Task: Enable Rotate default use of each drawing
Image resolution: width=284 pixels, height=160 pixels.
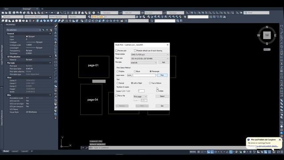Action: point(135,51)
